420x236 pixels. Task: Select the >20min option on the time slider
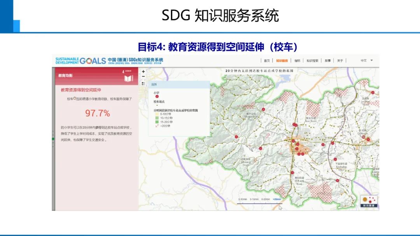coord(276,199)
